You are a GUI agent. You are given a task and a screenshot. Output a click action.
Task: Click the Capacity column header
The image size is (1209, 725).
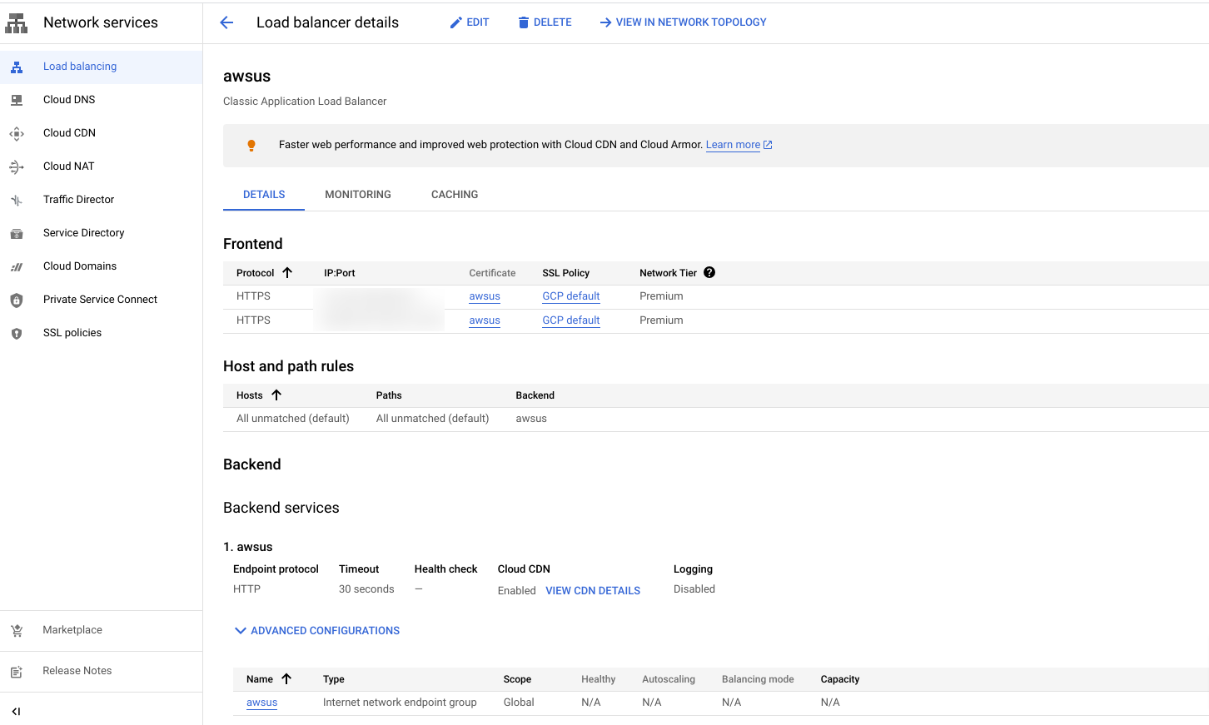(x=840, y=679)
